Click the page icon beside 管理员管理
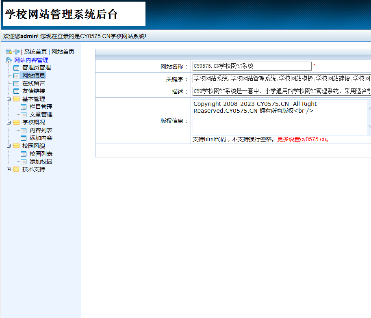Screen dimensions: 371x318 click(16, 68)
